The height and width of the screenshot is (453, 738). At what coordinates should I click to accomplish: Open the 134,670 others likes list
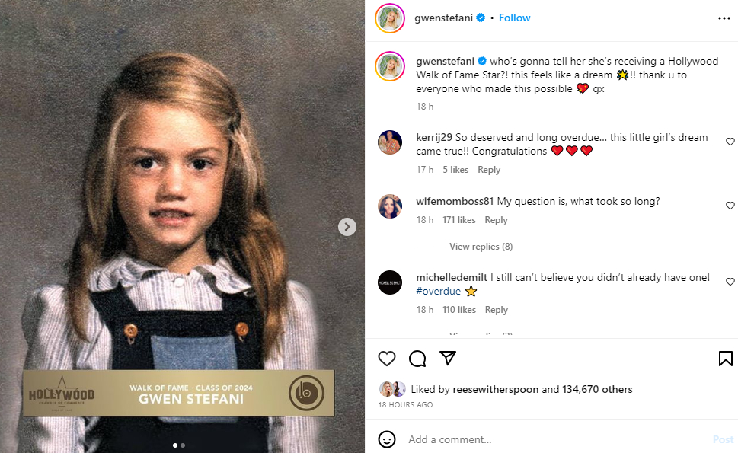597,389
